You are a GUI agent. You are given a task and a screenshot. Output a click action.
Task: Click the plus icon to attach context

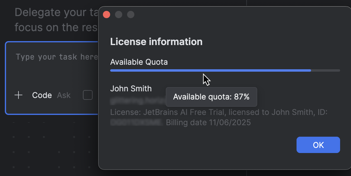click(x=18, y=95)
